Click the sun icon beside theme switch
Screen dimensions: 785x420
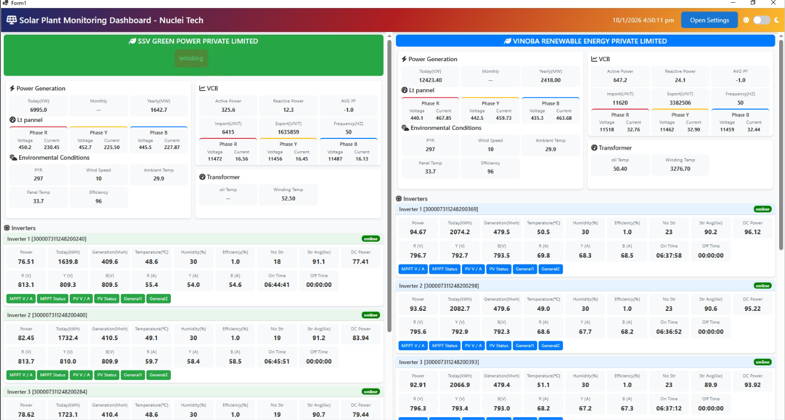(x=746, y=20)
